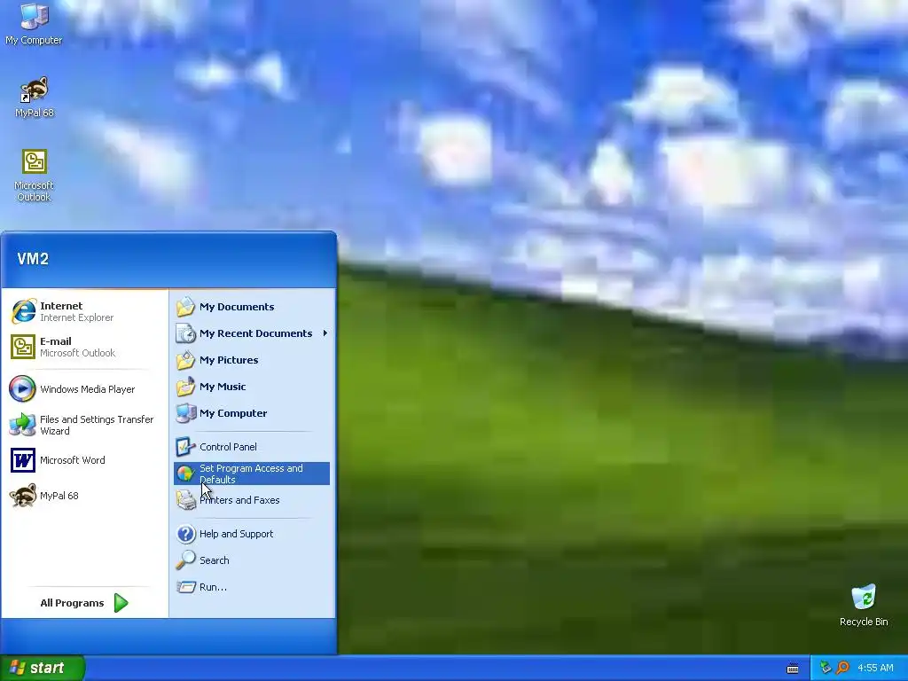Open My Computer icon on the desktop

coord(34,24)
